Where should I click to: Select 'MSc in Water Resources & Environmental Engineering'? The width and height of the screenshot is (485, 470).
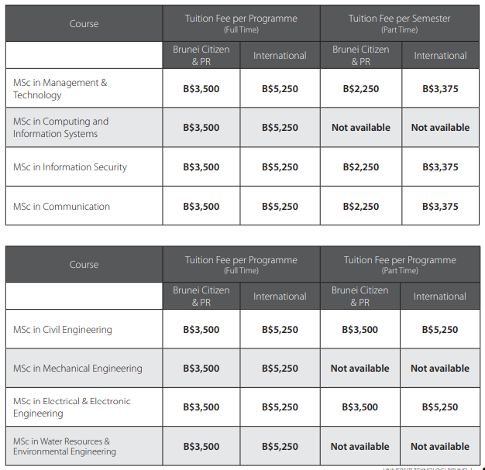64,446
